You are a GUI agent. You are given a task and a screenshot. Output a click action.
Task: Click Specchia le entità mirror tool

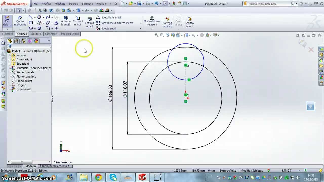point(109,17)
